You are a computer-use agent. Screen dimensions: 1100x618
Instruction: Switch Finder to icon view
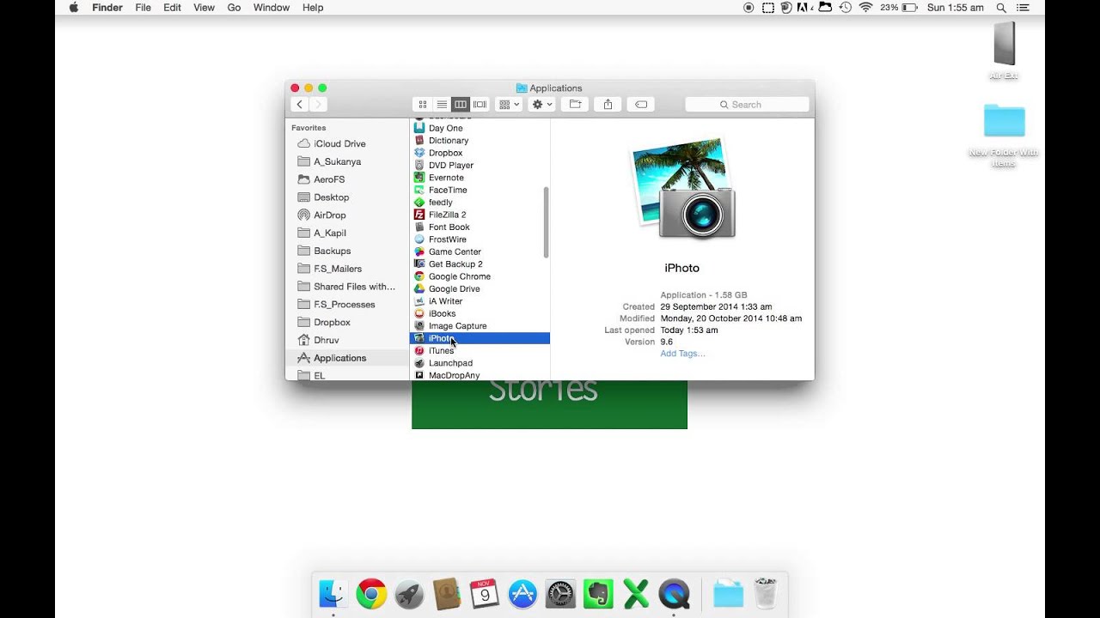point(422,105)
